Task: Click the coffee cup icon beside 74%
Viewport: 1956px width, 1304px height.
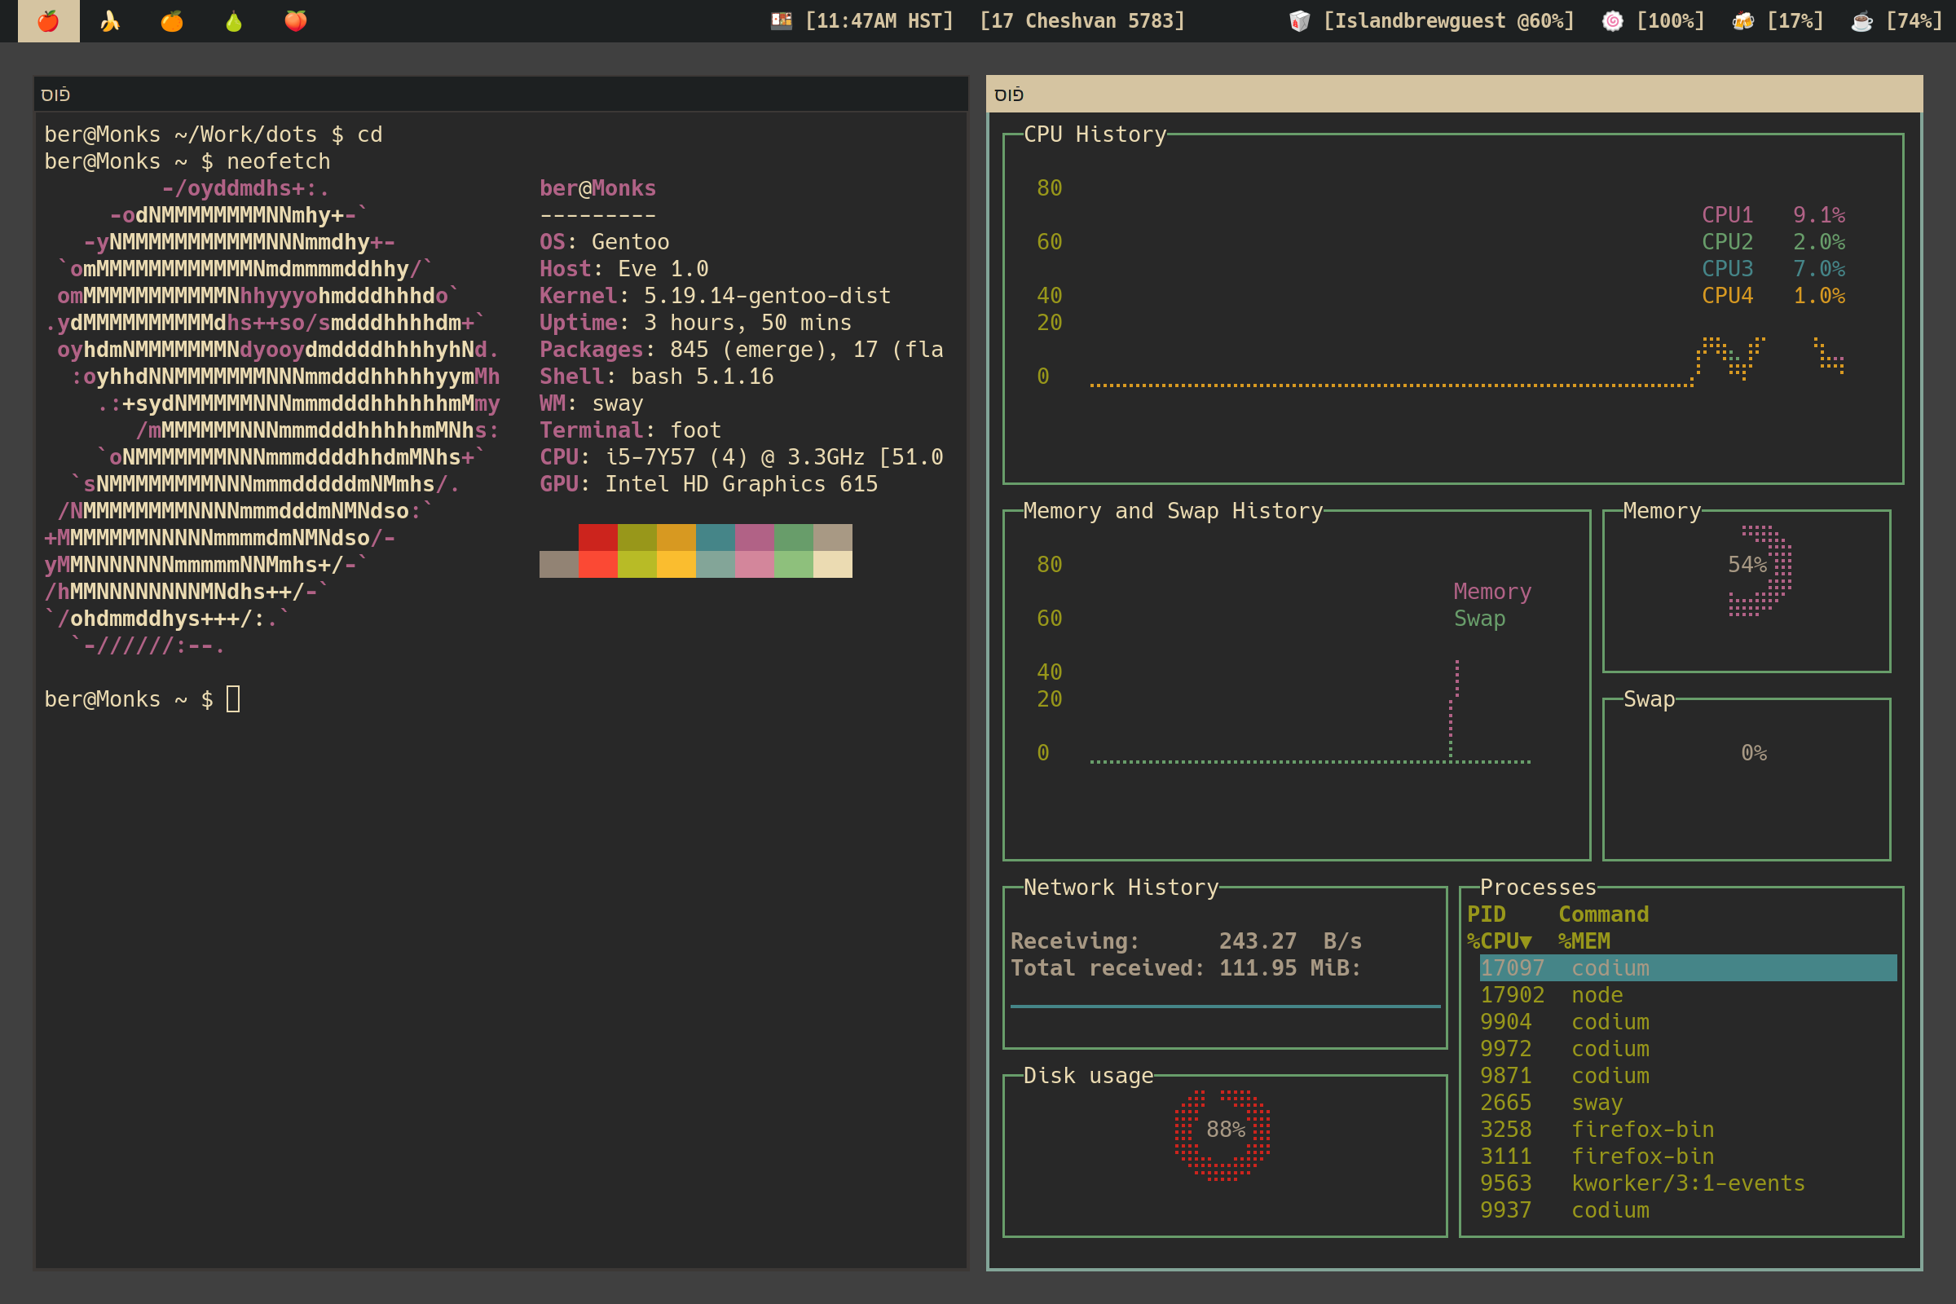Action: [1862, 21]
